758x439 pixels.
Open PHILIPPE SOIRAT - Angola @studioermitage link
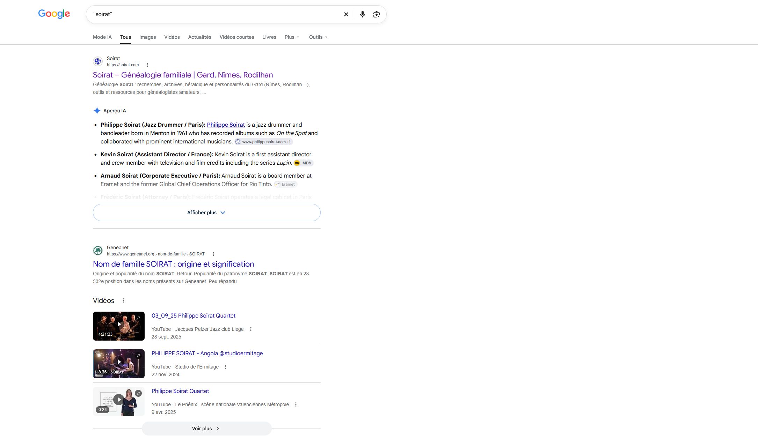(207, 353)
